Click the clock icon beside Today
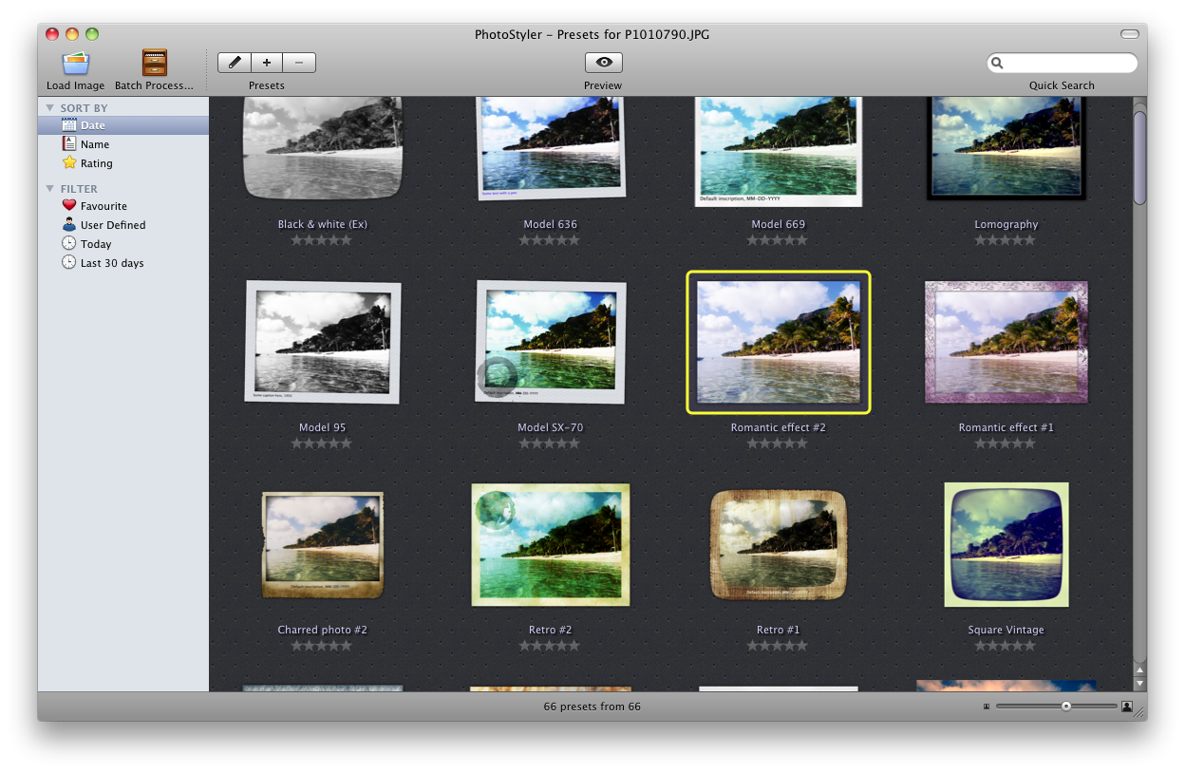 click(x=69, y=243)
